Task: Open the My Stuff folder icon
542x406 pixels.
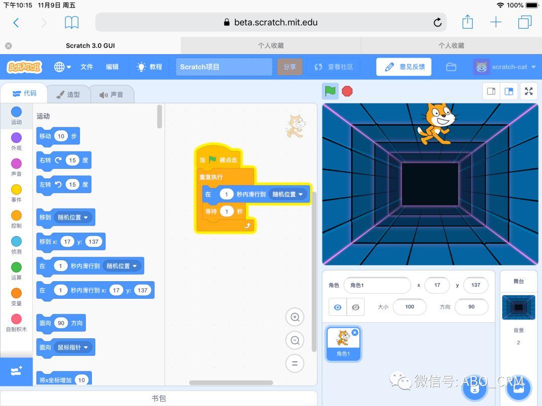Action: tap(451, 67)
